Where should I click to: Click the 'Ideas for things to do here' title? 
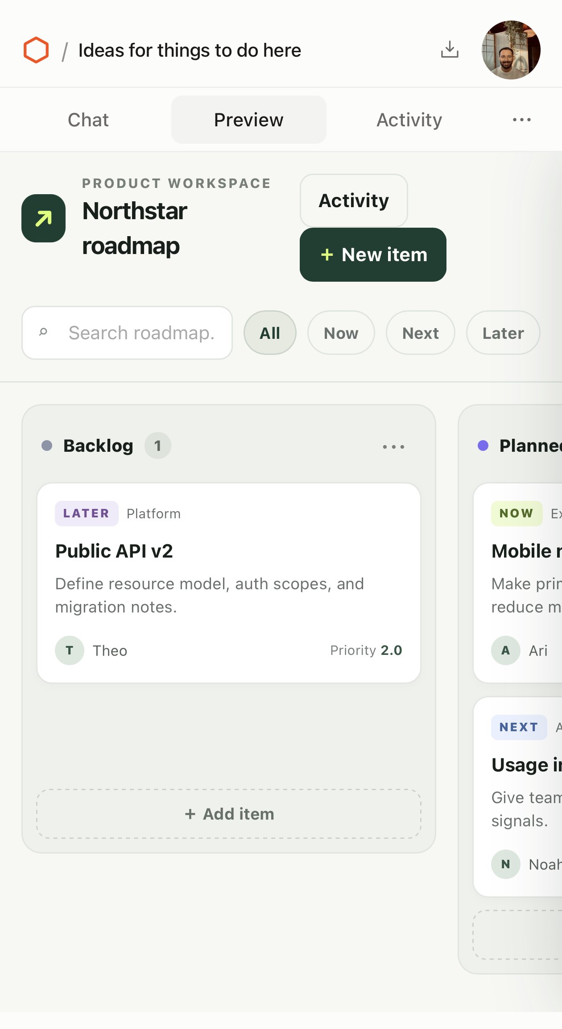click(x=190, y=50)
